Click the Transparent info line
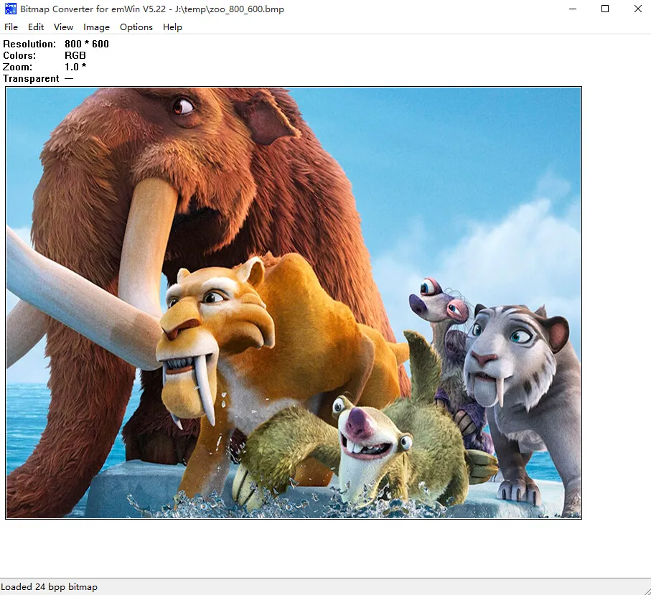 point(38,78)
